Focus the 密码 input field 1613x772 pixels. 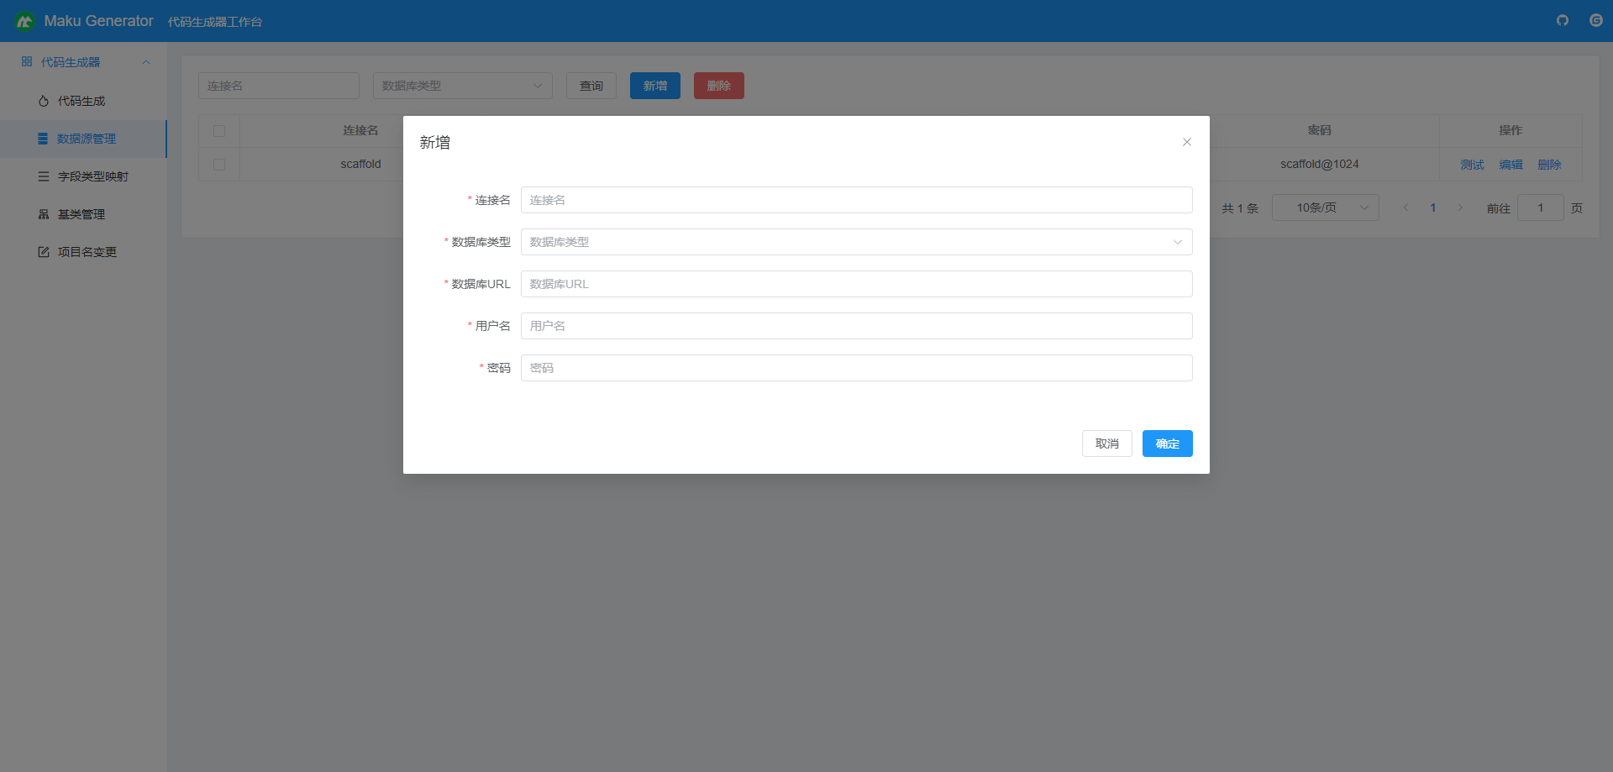(856, 368)
